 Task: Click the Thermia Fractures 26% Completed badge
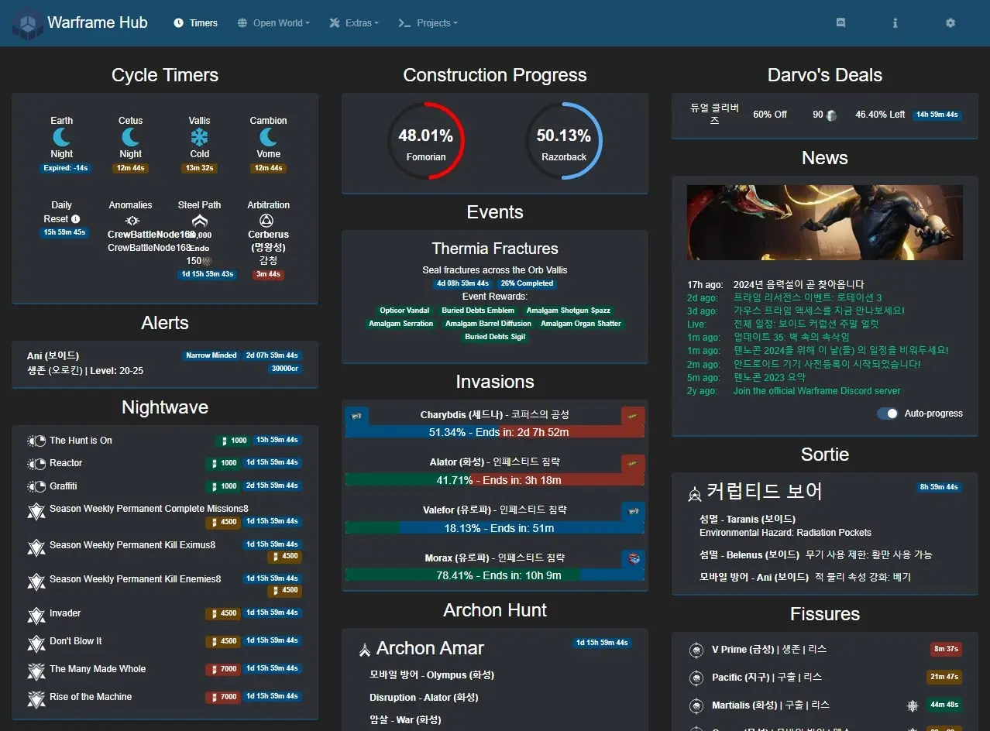point(527,283)
